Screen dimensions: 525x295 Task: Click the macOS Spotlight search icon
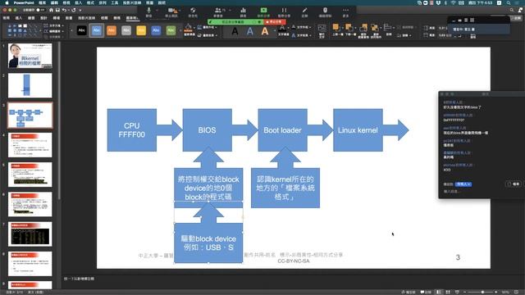[x=509, y=2]
